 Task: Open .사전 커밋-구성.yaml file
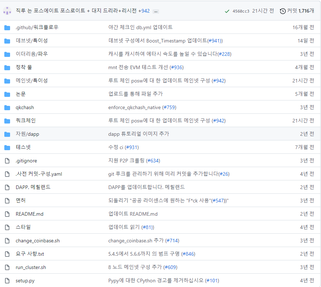click(x=39, y=174)
